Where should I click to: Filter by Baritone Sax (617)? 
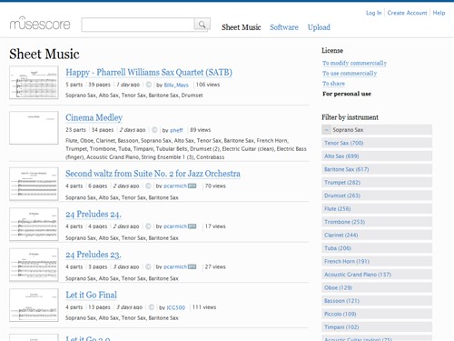377,169
